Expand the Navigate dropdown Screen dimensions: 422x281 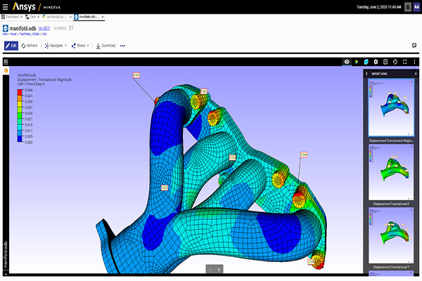point(55,46)
